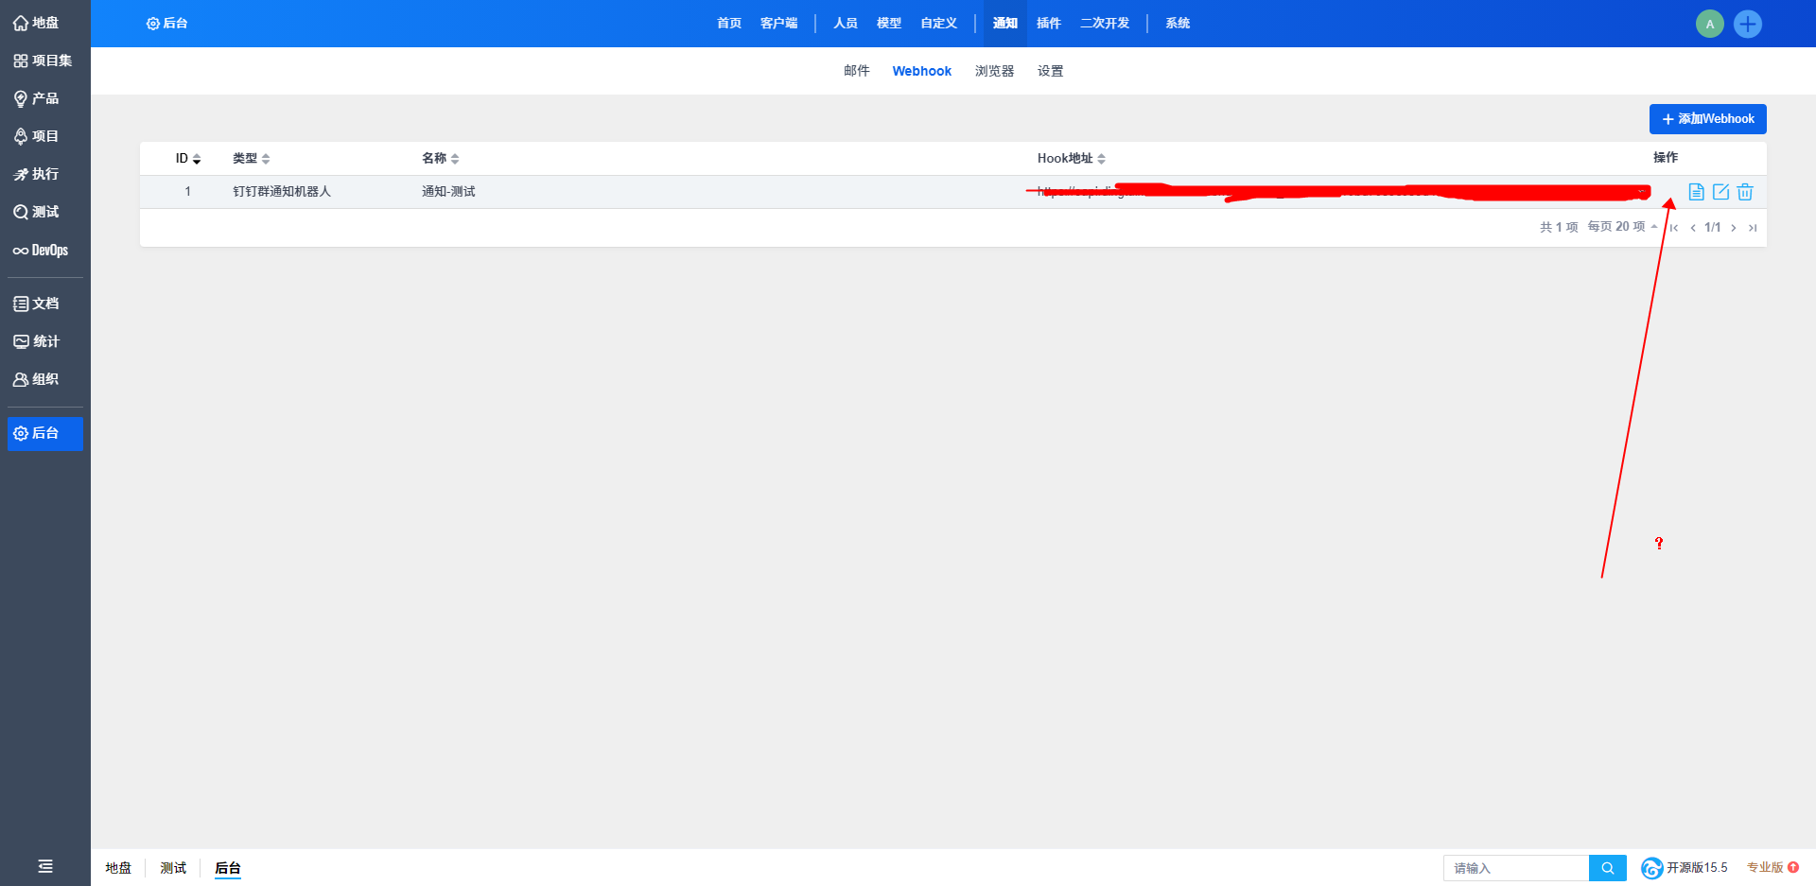Open the user avatar menu
This screenshot has height=886, width=1816.
click(x=1709, y=24)
